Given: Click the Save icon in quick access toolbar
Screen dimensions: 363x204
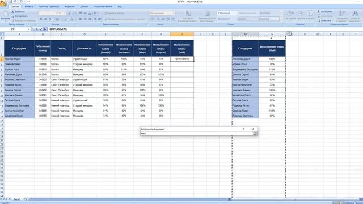Looking at the screenshot, I should point(11,2).
